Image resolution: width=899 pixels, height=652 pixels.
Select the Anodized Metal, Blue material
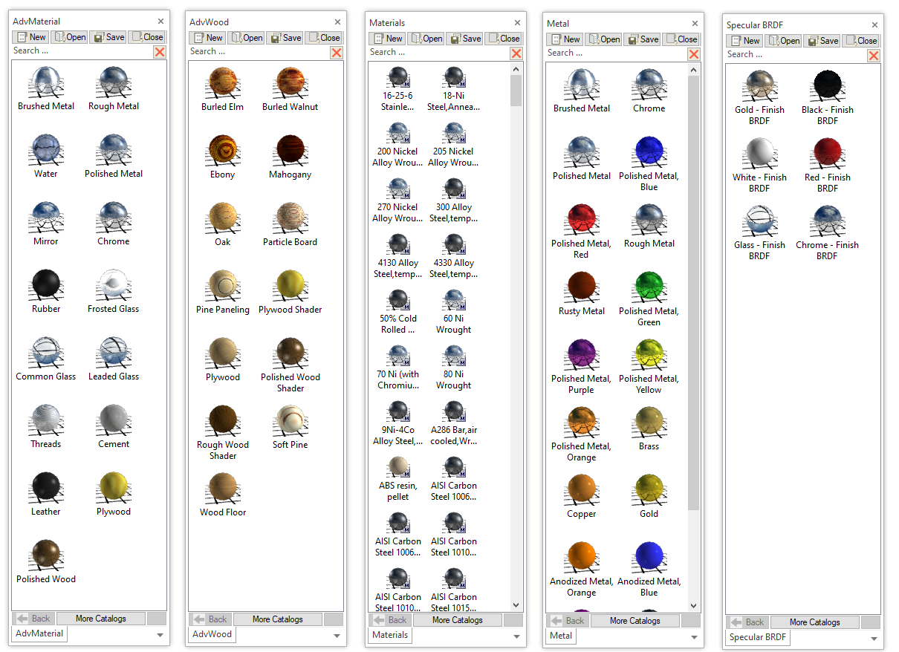(x=649, y=569)
